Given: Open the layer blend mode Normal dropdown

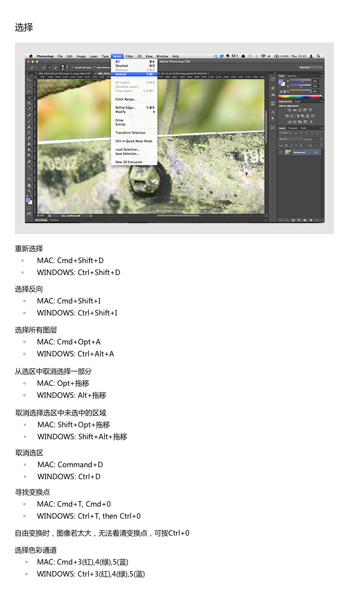Looking at the screenshot, I should (291, 139).
